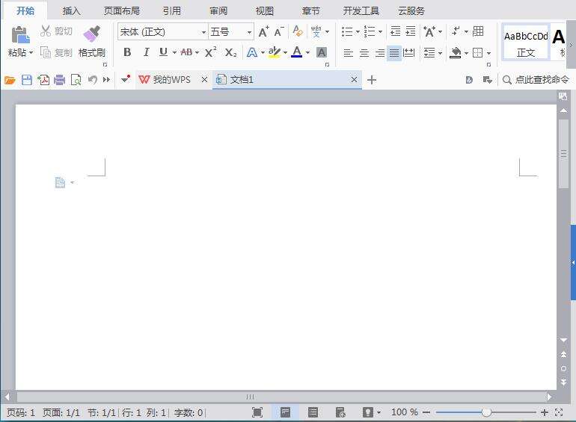The image size is (576, 422).
Task: Click the export to PDF icon
Action: tap(43, 80)
